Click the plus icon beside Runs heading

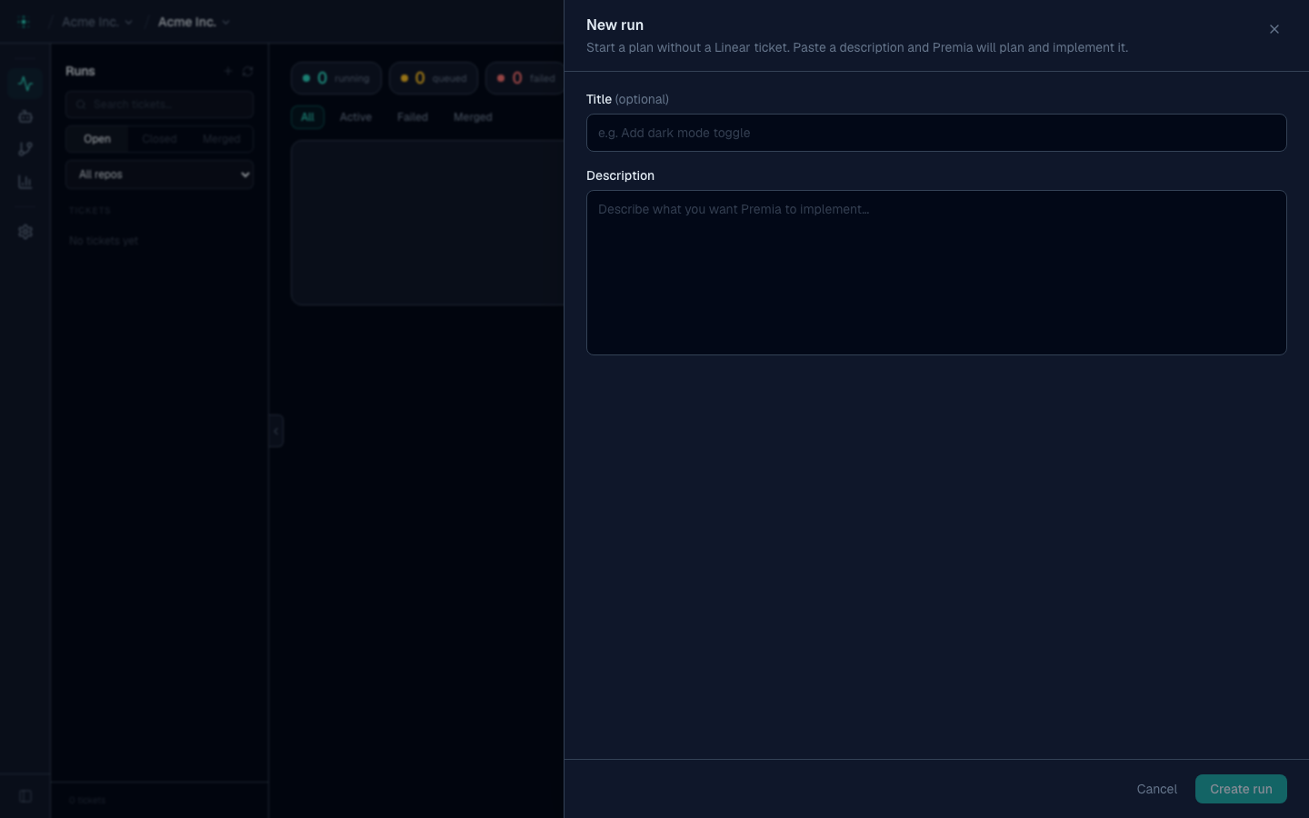point(228,71)
